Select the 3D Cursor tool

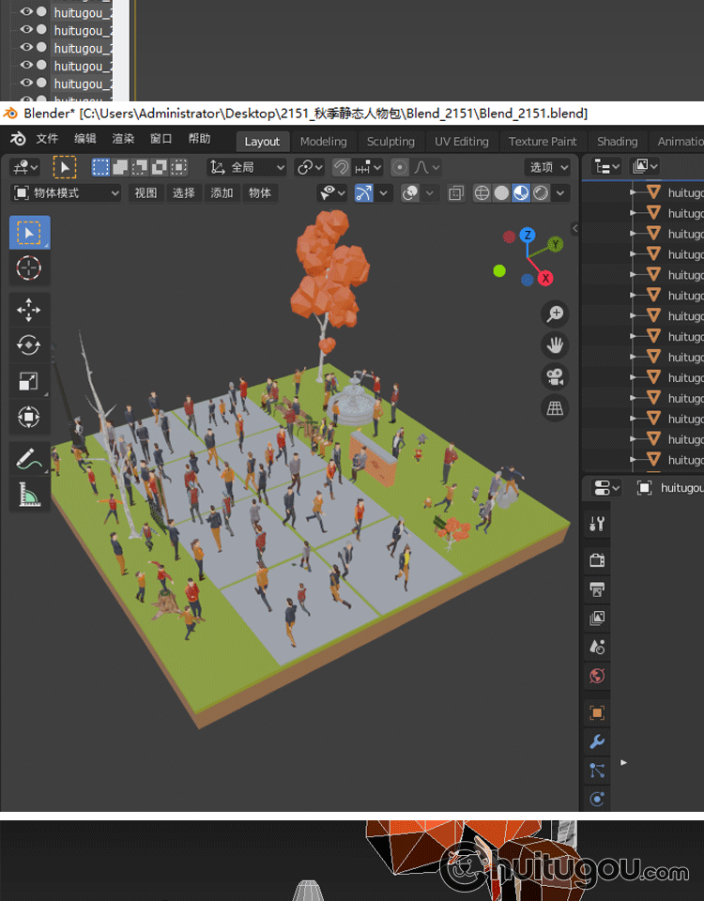[x=29, y=268]
